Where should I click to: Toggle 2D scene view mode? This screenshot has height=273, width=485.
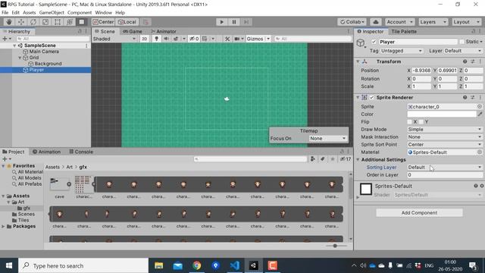pyautogui.click(x=144, y=39)
